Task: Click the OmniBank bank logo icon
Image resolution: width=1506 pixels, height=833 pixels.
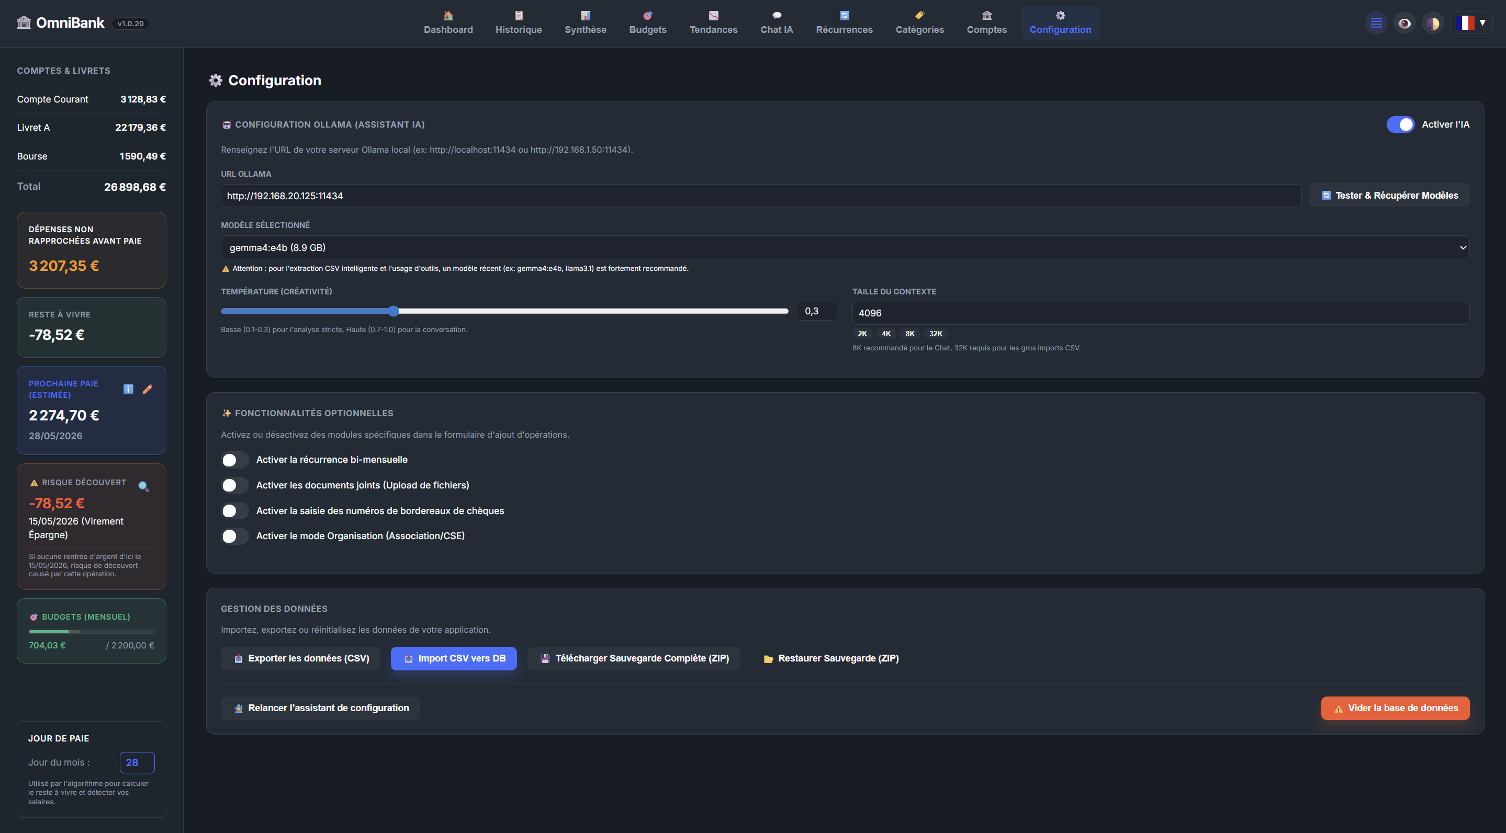Action: click(24, 23)
